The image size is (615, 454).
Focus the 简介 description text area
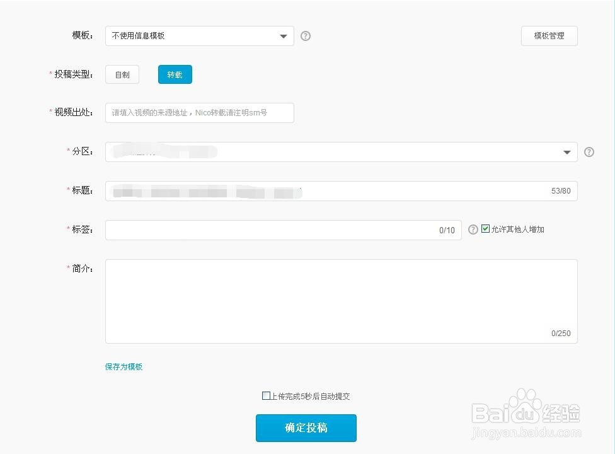coord(342,301)
